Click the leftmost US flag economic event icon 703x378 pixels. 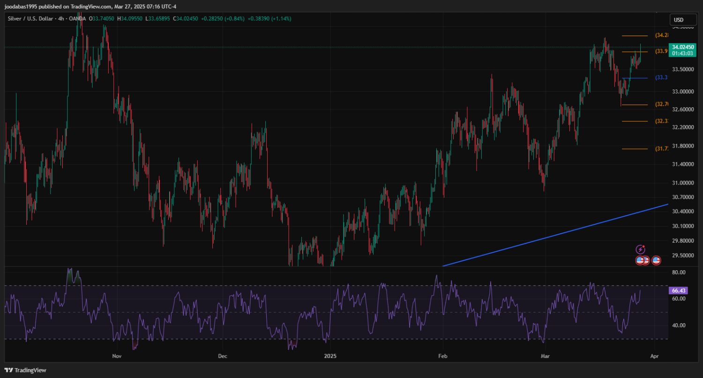coord(640,260)
